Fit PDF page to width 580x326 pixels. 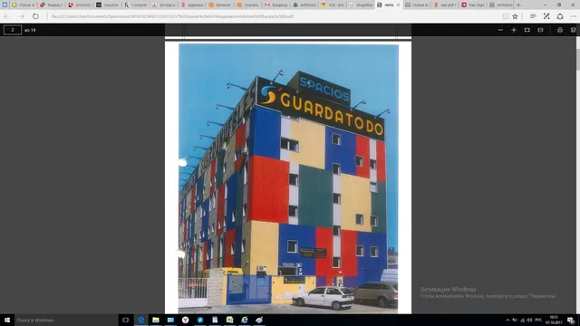pos(527,30)
